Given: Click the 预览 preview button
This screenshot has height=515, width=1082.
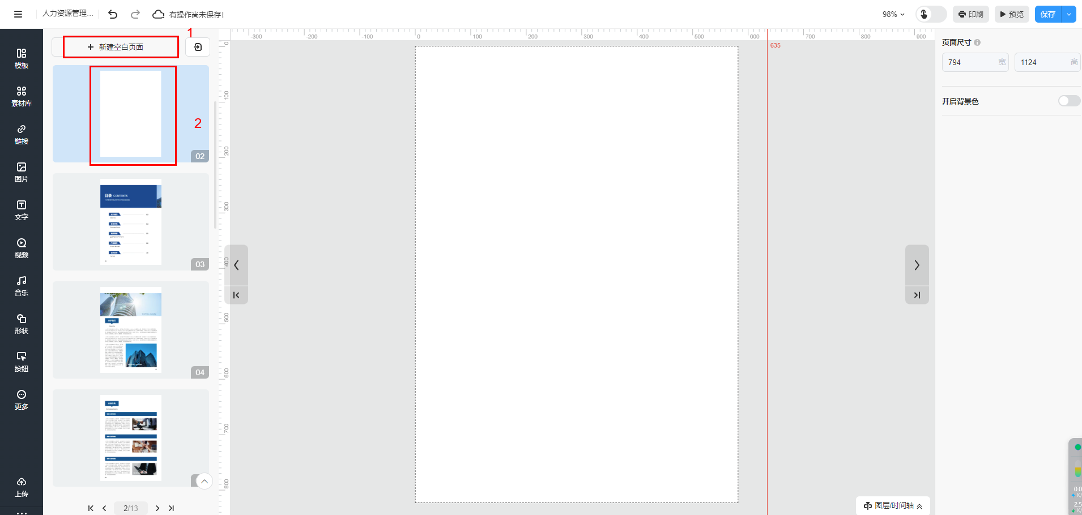Looking at the screenshot, I should (x=1012, y=14).
